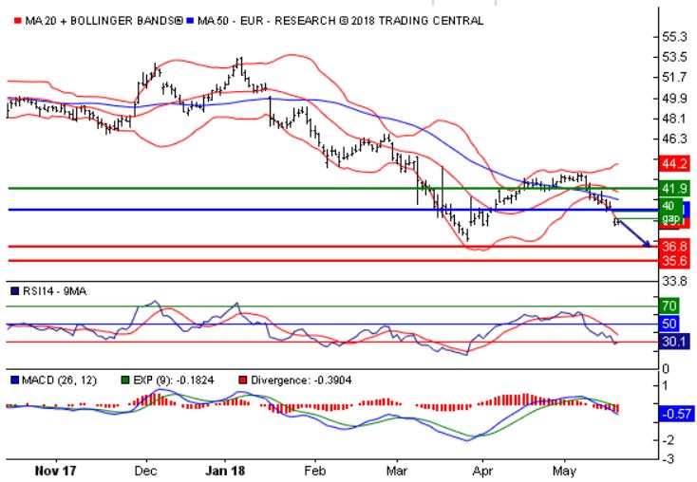Click the blue MA 50 legend square

(190, 21)
